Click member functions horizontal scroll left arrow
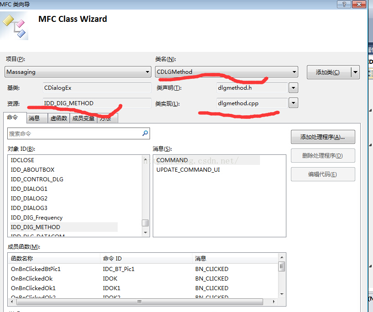The width and height of the screenshot is (373, 312). 12,302
